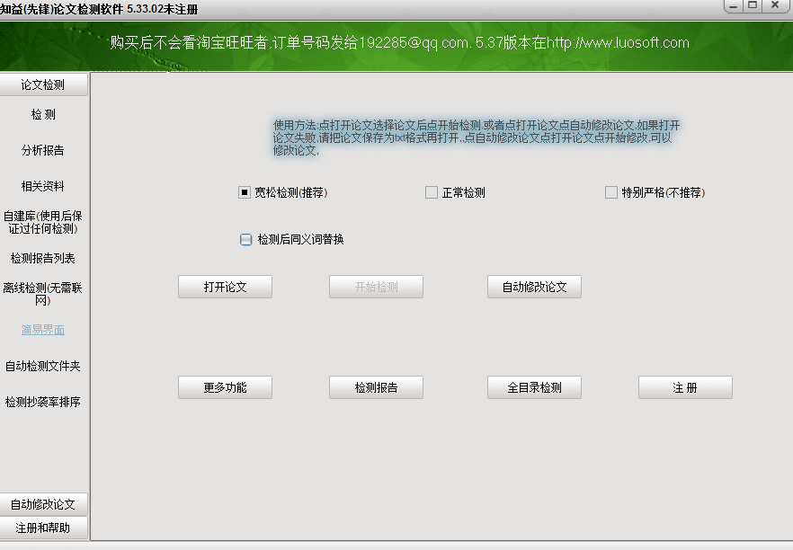Switch to 自动修改论文 sidebar section

[x=43, y=504]
